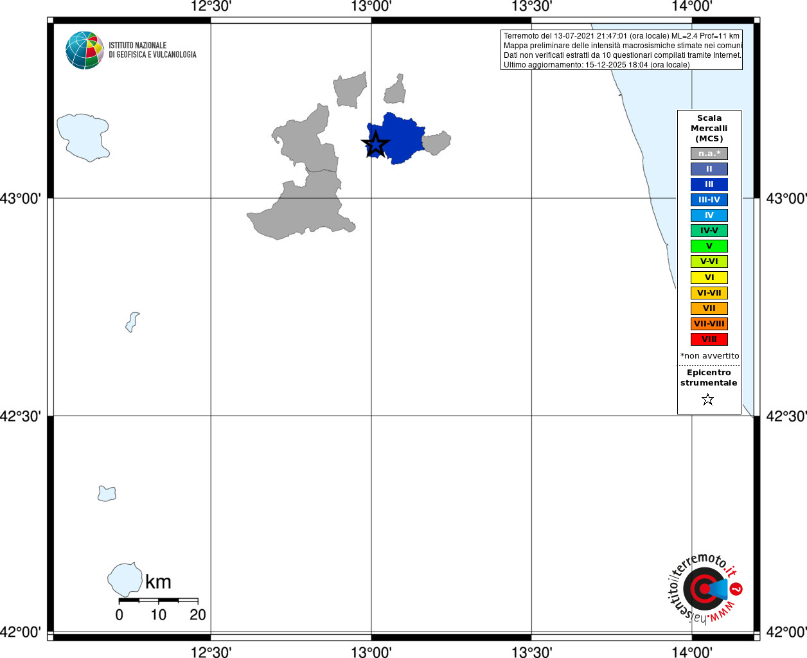The width and height of the screenshot is (807, 658).
Task: Select the intensity III legend swatch
Action: click(709, 184)
